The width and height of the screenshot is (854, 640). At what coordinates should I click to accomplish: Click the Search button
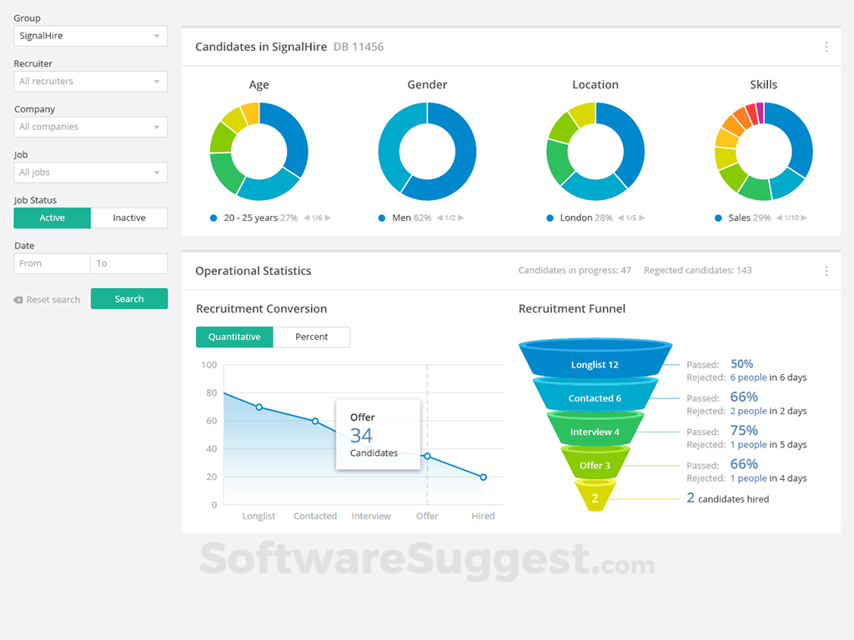[129, 298]
